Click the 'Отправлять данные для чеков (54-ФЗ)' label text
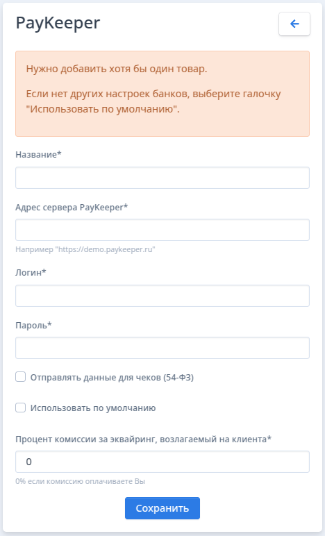The height and width of the screenshot is (536, 325). [112, 378]
